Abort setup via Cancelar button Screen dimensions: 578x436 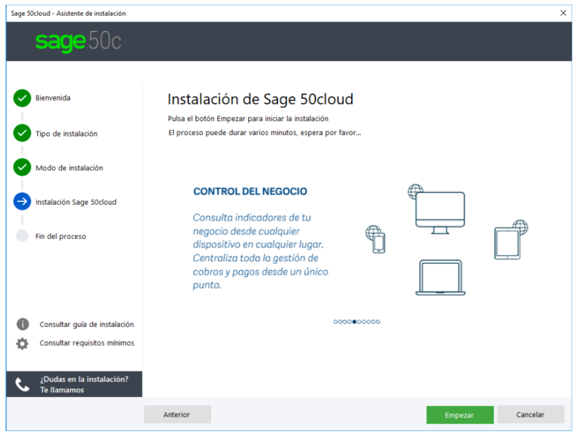(x=531, y=415)
